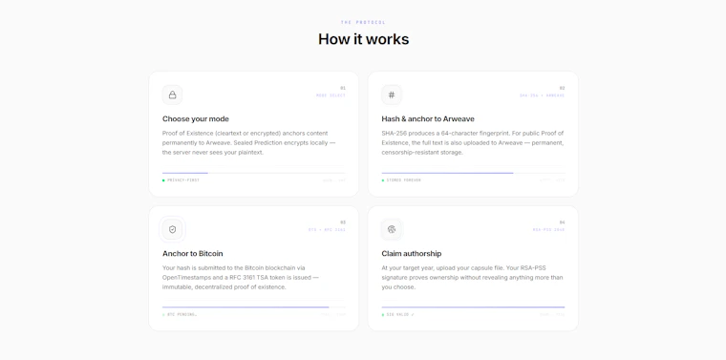Click step number 03 on Bitcoin card
Viewport: 726px width, 360px height.
click(343, 222)
